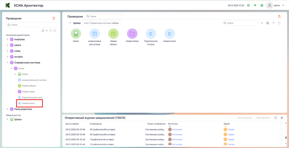289x148 pixels.
Task: Open the admin user dropdown arrow
Action: pyautogui.click(x=284, y=5)
